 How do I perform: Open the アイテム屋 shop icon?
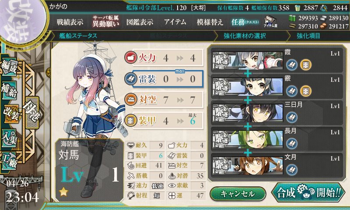pos(270,21)
